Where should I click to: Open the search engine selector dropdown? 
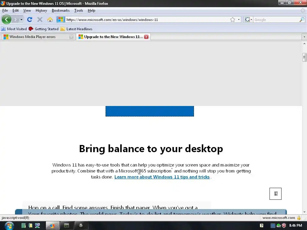(249, 19)
